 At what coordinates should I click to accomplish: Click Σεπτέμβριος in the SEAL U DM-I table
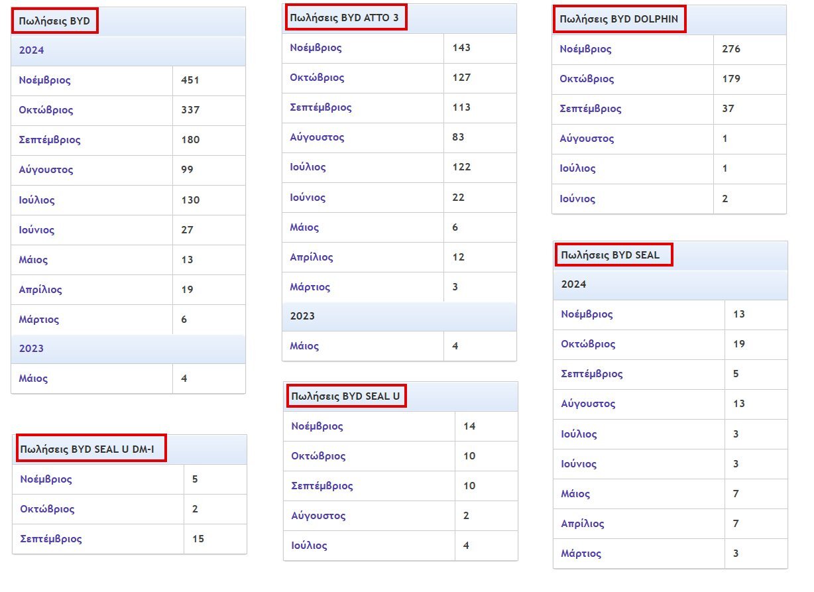click(x=51, y=539)
